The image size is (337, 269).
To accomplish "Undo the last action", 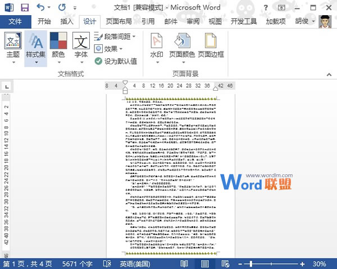I will point(40,7).
